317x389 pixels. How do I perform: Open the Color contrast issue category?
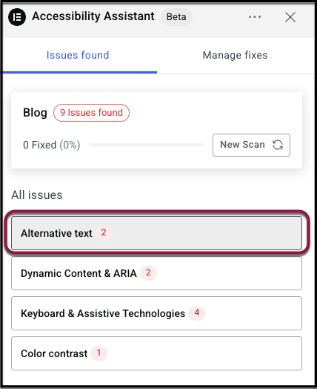pyautogui.click(x=156, y=353)
